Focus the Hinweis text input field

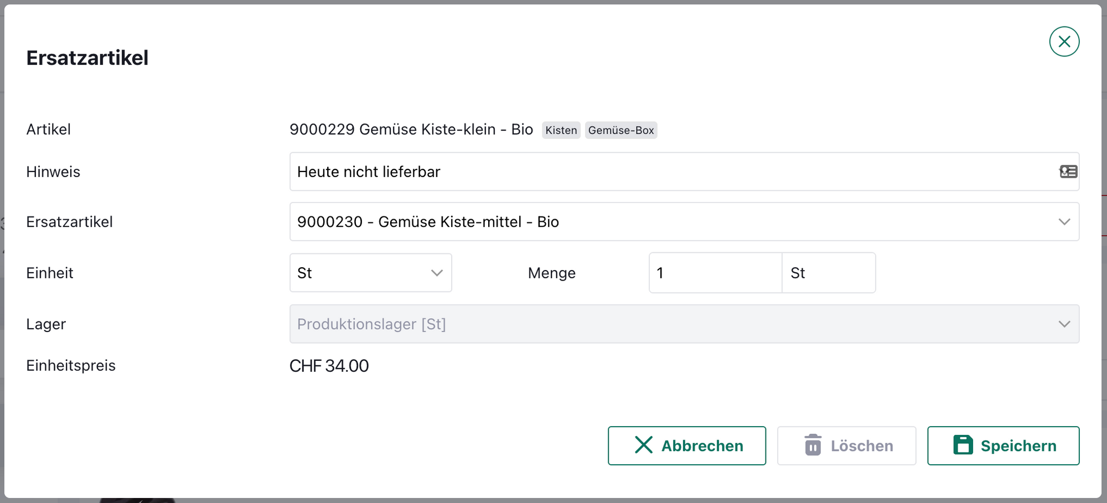tap(670, 172)
